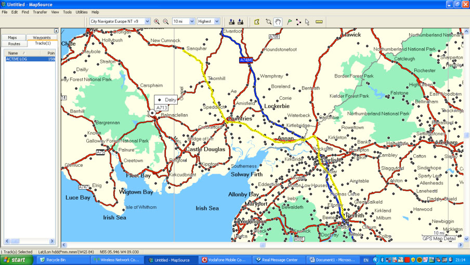Click the Lockerbie label on the map
Image resolution: width=470 pixels, height=265 pixels.
click(277, 106)
